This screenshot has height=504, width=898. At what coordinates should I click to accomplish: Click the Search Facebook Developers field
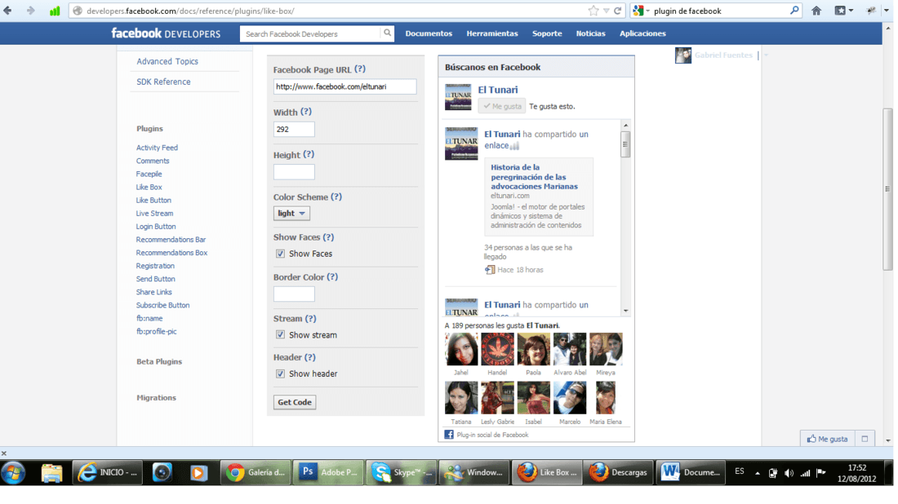(310, 33)
